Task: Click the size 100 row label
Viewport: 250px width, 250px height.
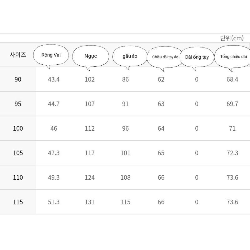Action: click(18, 128)
